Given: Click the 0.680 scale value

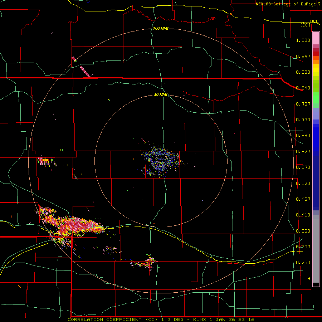Looking at the screenshot, I should tap(303, 136).
